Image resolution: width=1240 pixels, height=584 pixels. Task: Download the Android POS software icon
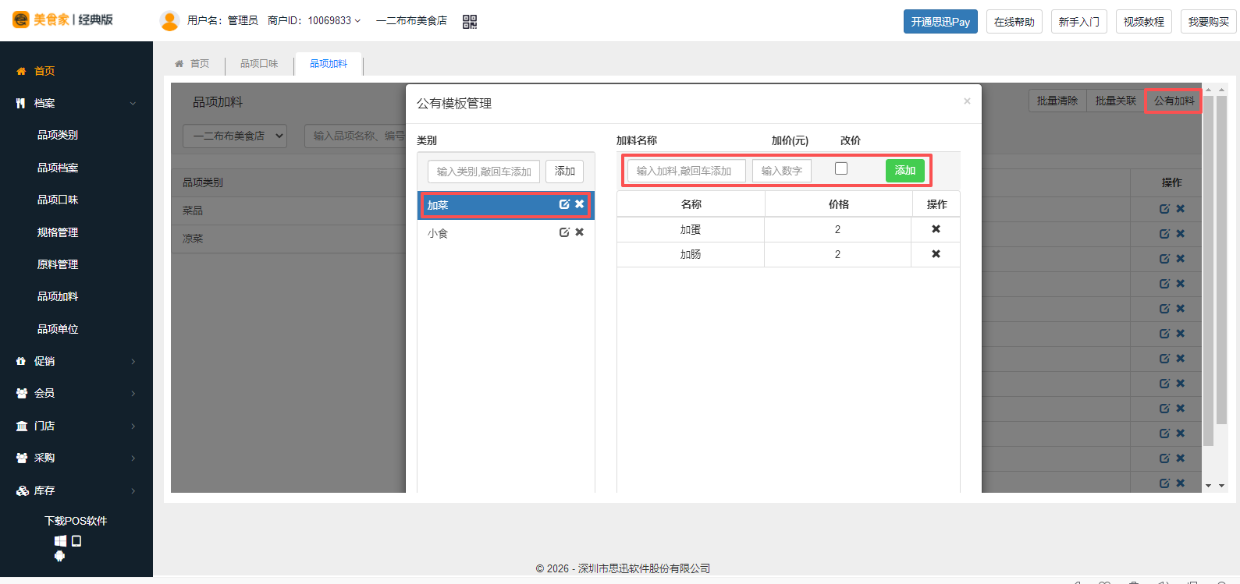[x=59, y=556]
